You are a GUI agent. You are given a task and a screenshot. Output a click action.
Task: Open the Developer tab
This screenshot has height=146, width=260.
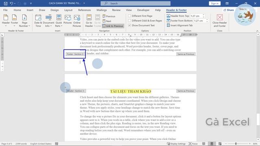tap(143, 10)
